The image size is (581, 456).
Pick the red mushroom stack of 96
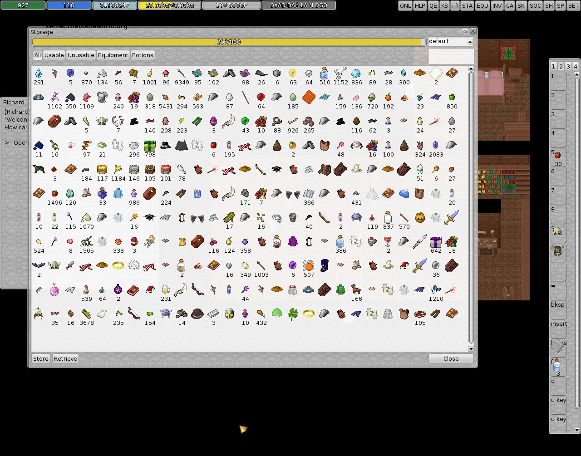point(166,73)
